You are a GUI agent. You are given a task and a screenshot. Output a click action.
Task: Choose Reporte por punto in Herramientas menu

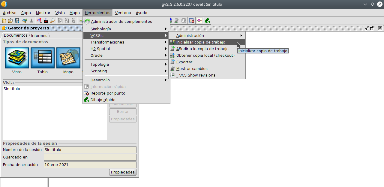click(x=126, y=93)
